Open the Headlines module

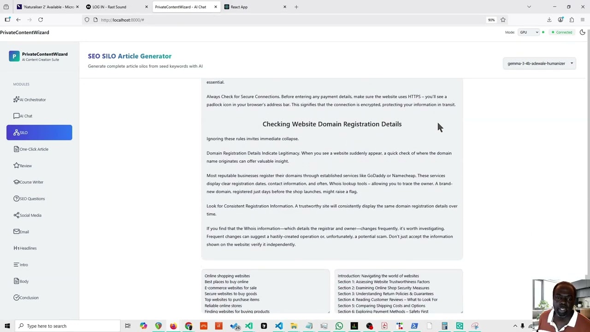pyautogui.click(x=39, y=248)
